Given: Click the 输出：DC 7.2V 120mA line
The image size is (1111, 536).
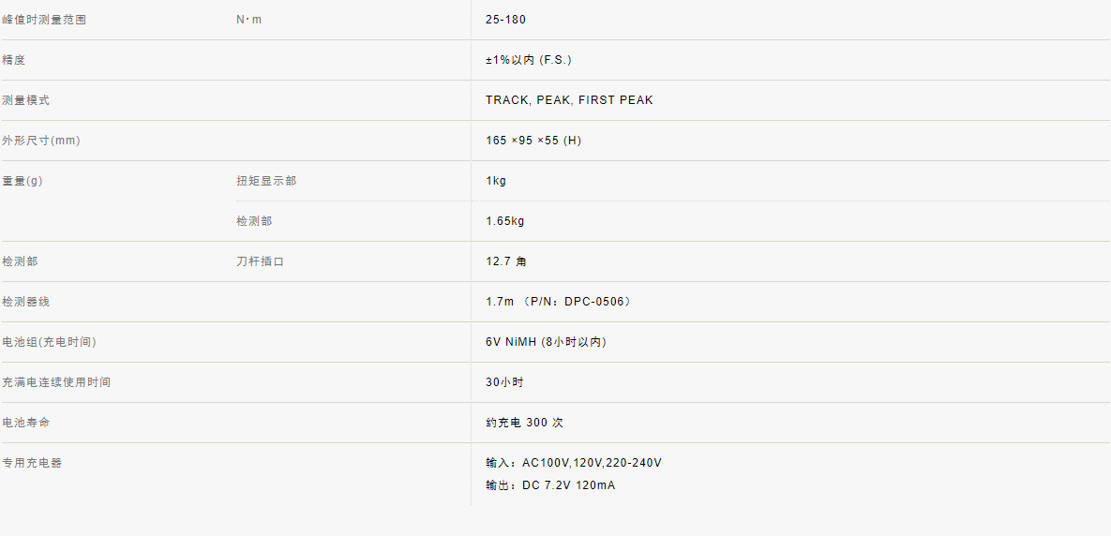Looking at the screenshot, I should pos(550,485).
